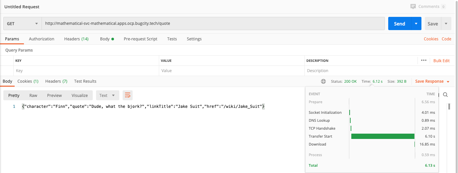Screen dimensions: 458x173
Task: Open the Pre-request Script tab
Action: [x=141, y=39]
